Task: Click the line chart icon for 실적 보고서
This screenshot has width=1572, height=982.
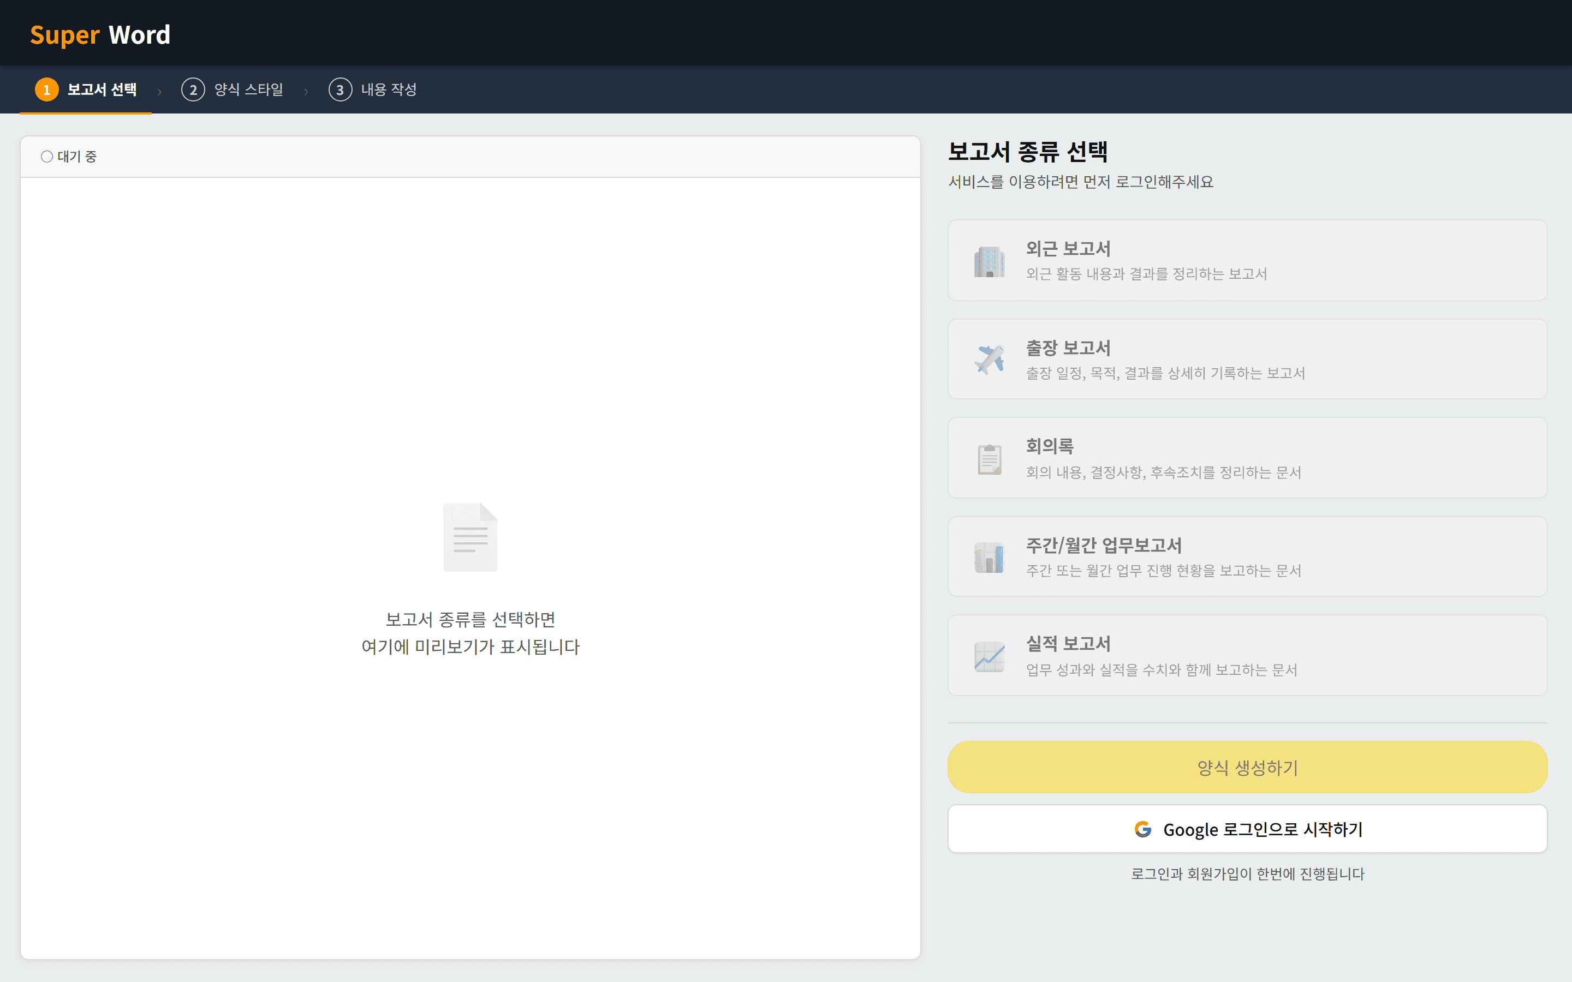Action: coord(989,656)
